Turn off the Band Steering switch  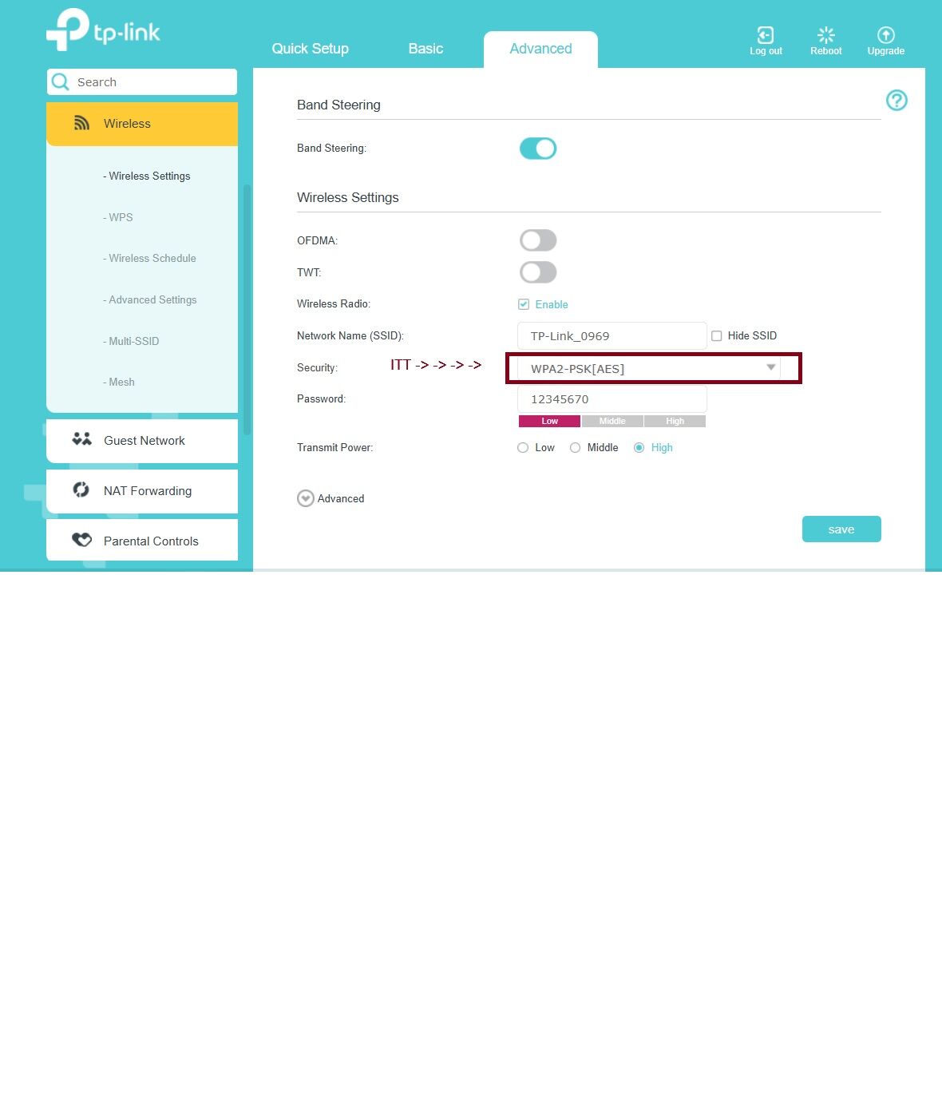click(538, 149)
